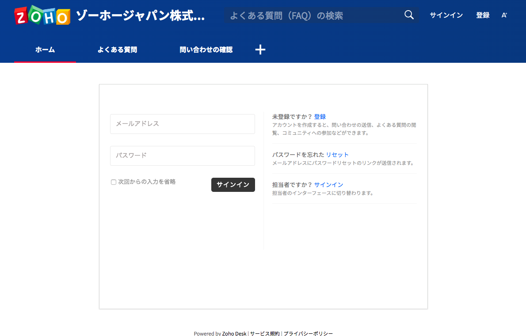The height and width of the screenshot is (336, 526).
Task: Click the 登録 link beside 未登録ですか？
Action: (x=320, y=117)
